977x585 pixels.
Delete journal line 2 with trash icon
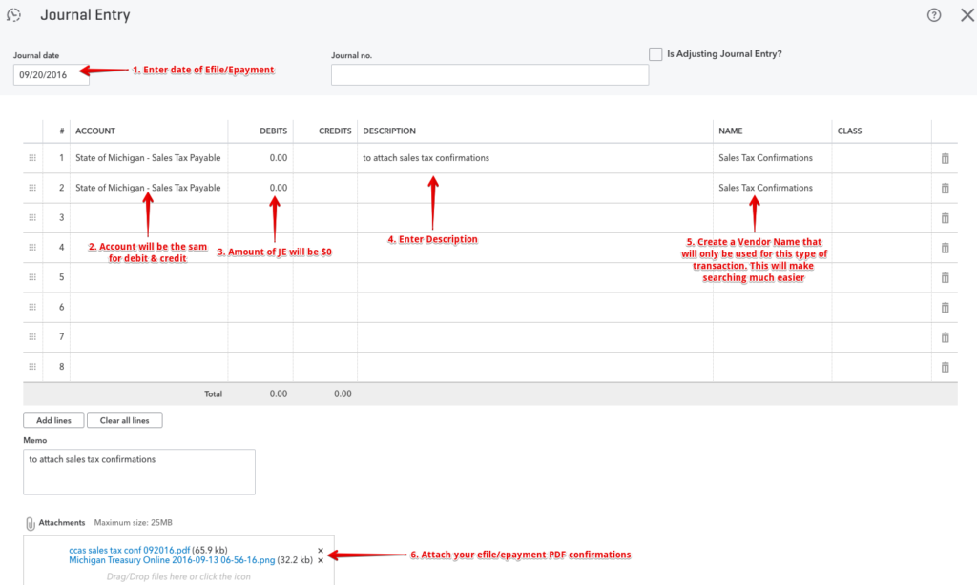(x=945, y=189)
